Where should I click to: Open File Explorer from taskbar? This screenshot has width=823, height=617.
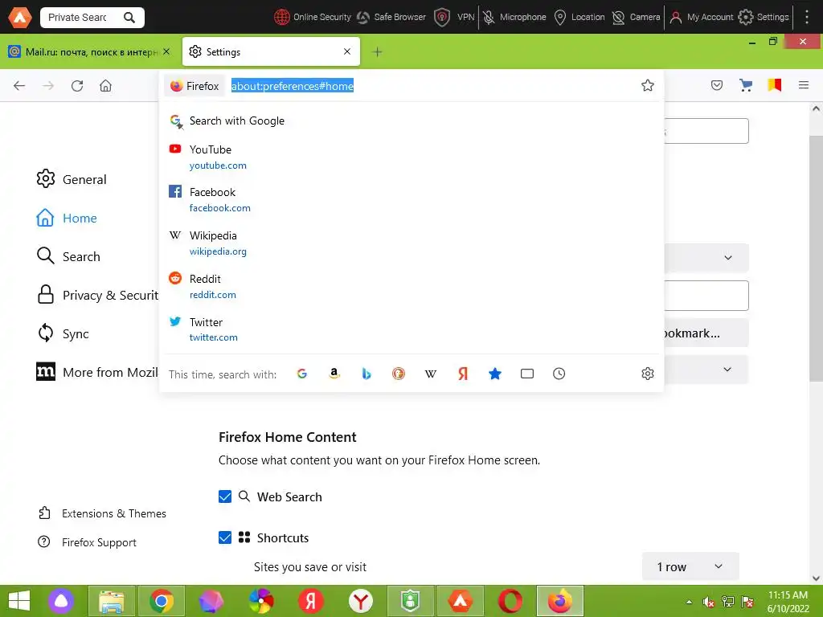pos(112,601)
